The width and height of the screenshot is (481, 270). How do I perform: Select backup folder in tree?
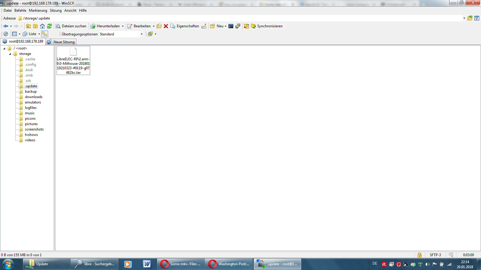click(x=31, y=91)
